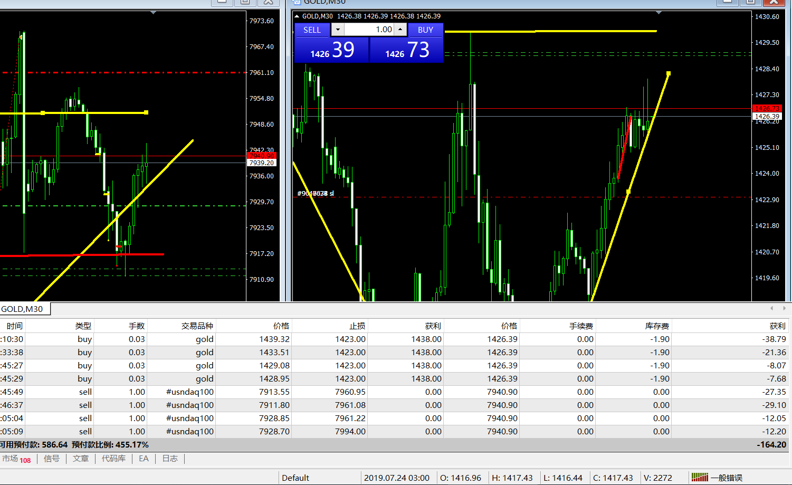Viewport: 792px width, 485px height.
Task: Click the BUY button in one-click trading panel
Action: click(425, 30)
